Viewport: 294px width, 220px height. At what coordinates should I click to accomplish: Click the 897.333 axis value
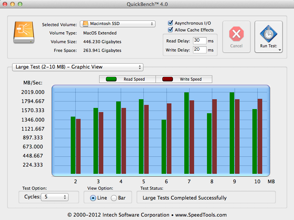(33, 137)
